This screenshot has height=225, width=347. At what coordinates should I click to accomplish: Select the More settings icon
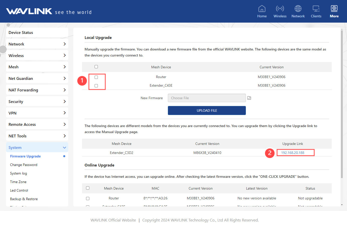[x=334, y=9]
